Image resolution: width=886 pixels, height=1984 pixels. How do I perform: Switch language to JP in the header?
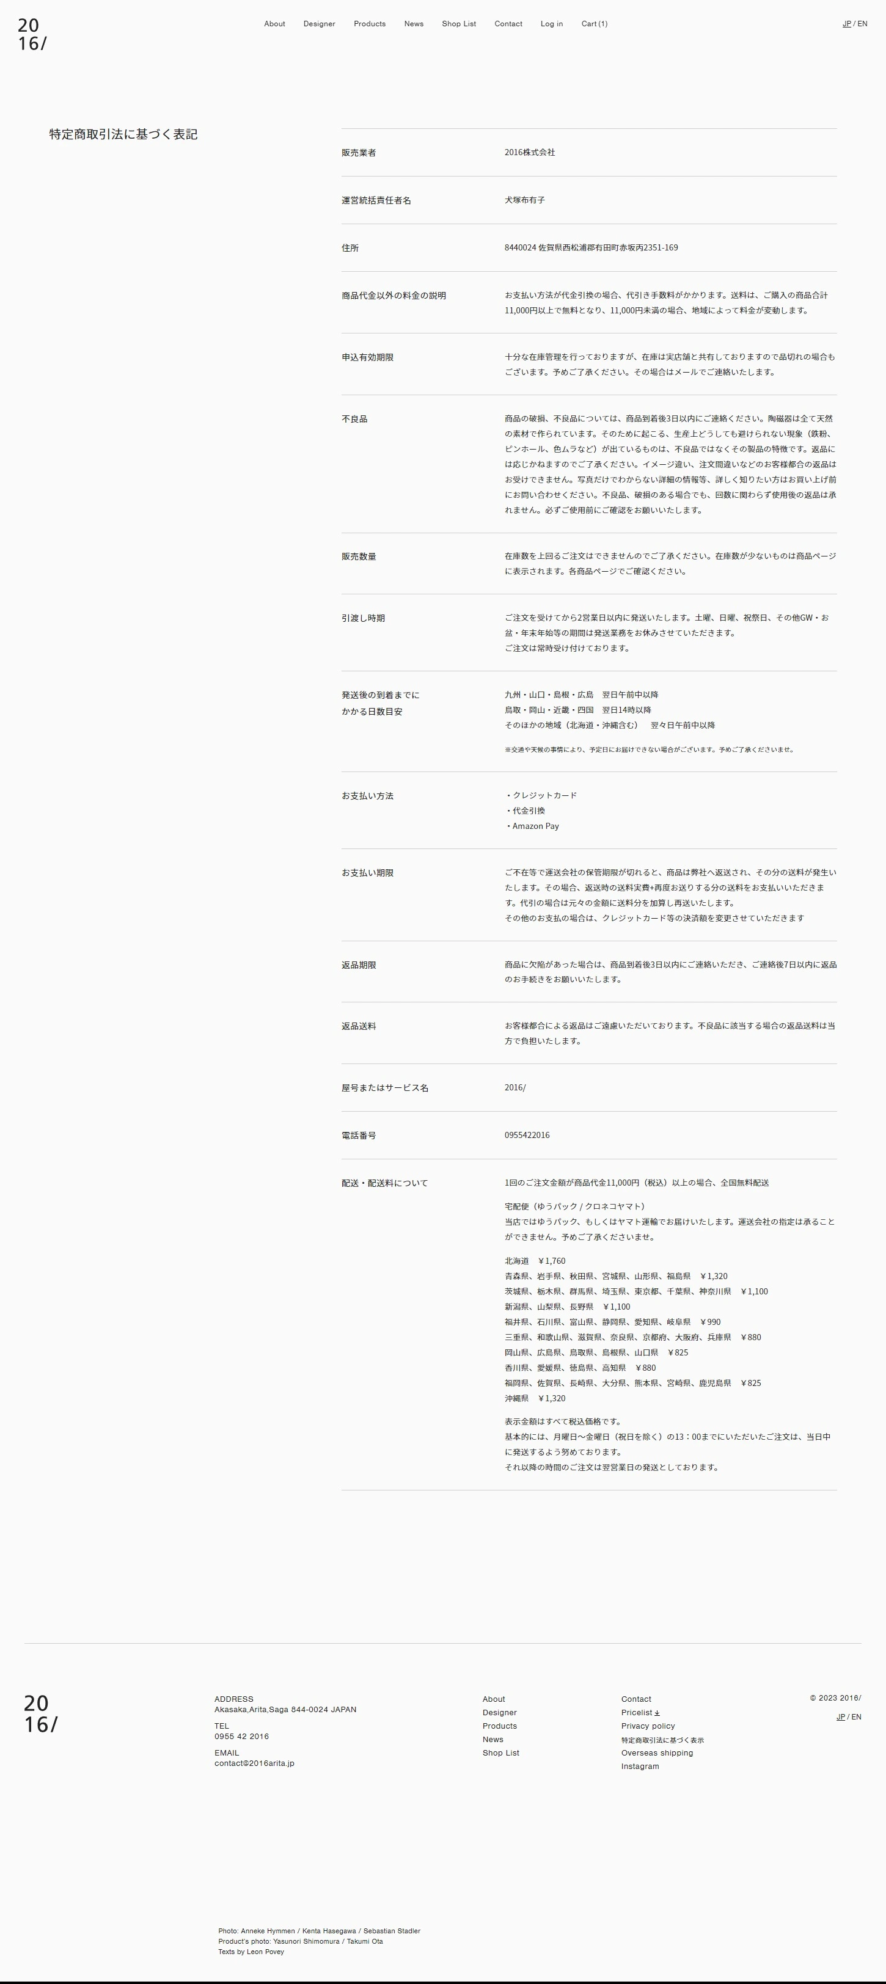[847, 24]
